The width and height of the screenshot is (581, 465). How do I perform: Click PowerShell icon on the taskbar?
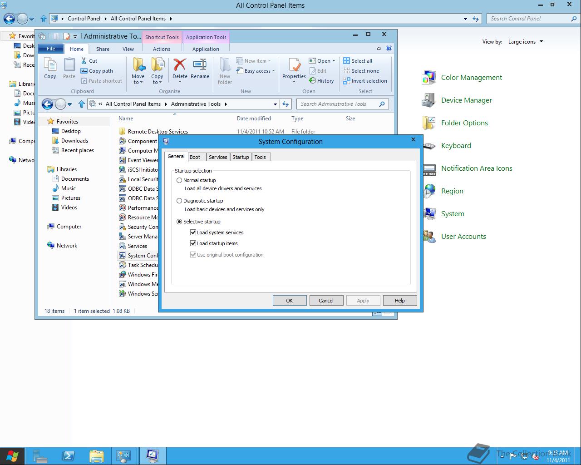[69, 456]
